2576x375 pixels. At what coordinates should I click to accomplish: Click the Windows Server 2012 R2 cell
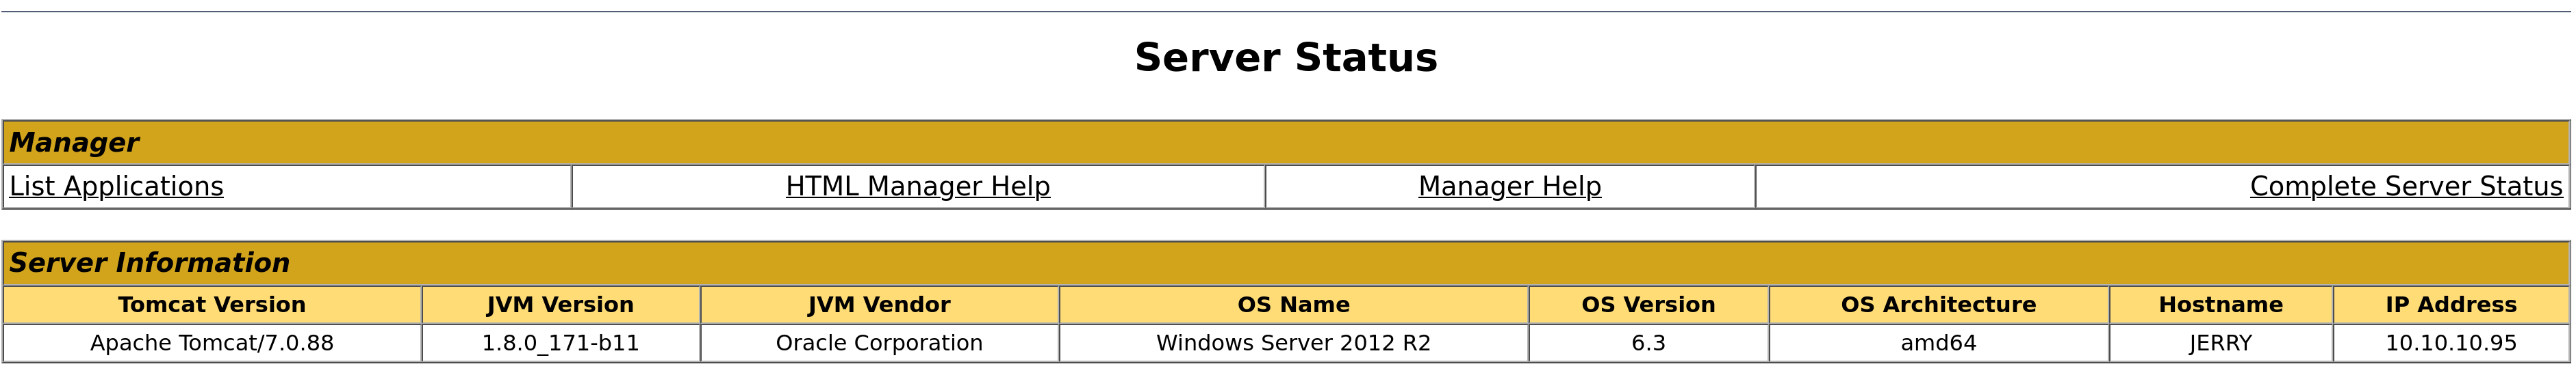click(x=1294, y=343)
